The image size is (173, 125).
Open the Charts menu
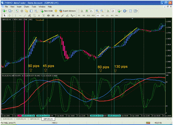click(x=27, y=7)
